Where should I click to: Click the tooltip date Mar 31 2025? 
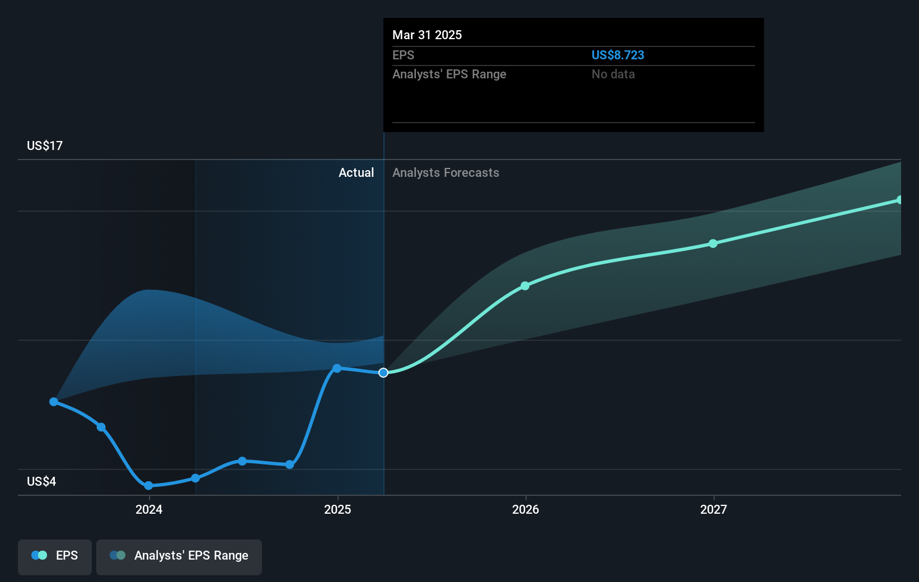point(427,35)
